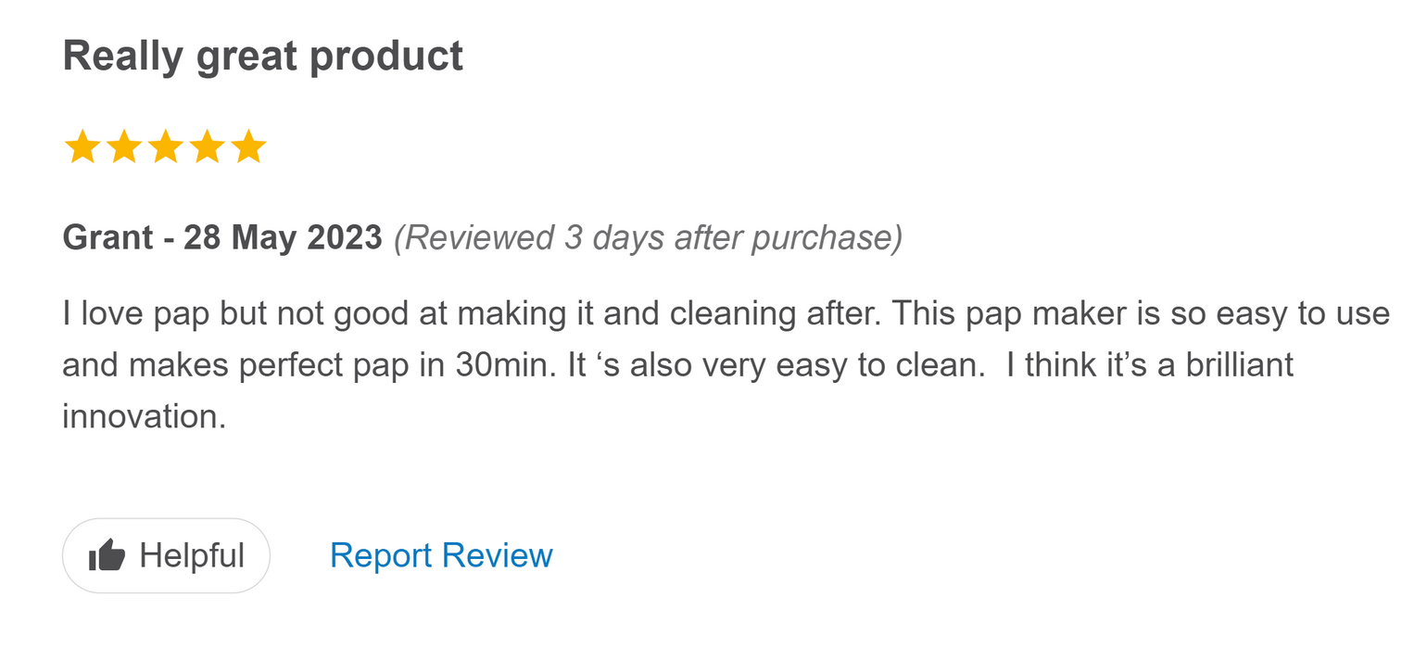The height and width of the screenshot is (648, 1427).
Task: Click the first gold rating star
Action: (x=82, y=147)
